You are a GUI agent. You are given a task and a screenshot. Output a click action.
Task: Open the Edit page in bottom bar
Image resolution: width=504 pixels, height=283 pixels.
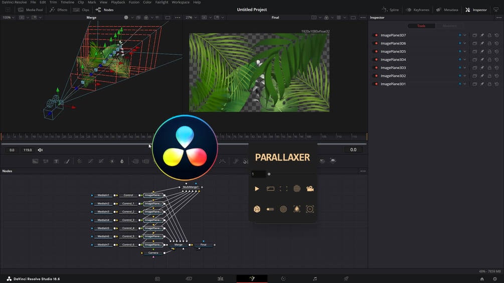pos(220,279)
